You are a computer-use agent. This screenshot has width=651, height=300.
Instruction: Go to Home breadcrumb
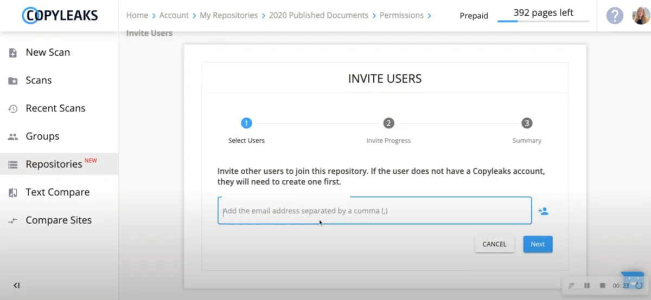point(137,15)
